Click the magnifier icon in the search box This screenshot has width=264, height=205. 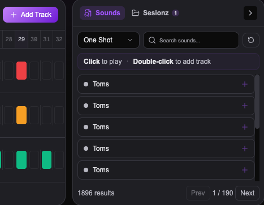(x=152, y=40)
